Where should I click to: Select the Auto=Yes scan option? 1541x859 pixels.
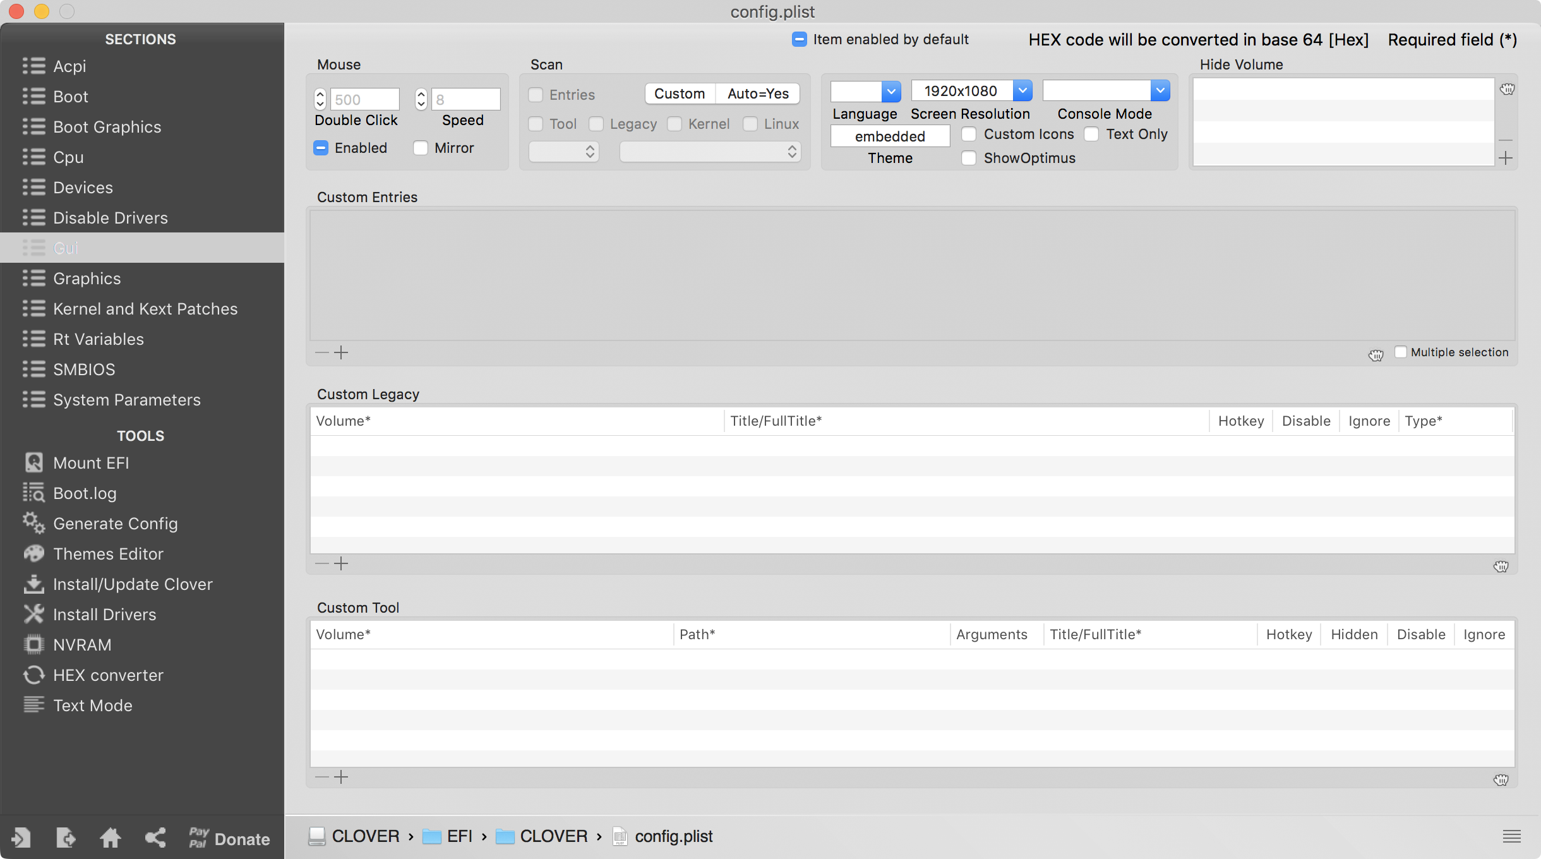pyautogui.click(x=758, y=93)
